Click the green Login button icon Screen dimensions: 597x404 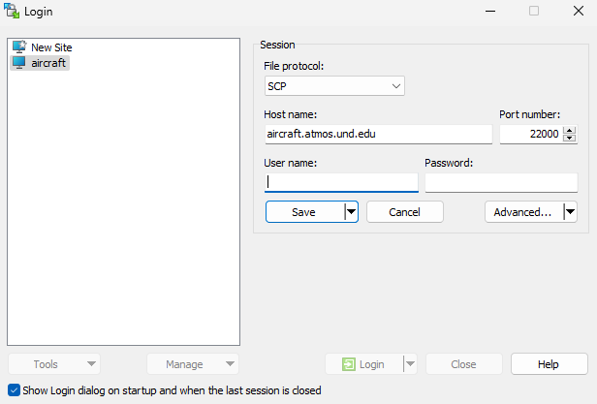(347, 364)
